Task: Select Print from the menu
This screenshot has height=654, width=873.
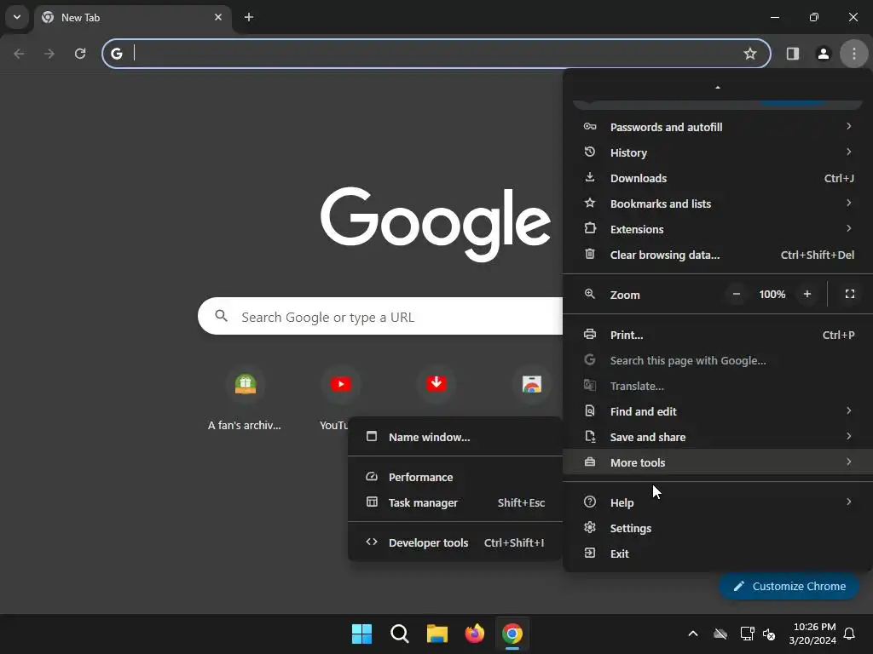Action: [718, 335]
